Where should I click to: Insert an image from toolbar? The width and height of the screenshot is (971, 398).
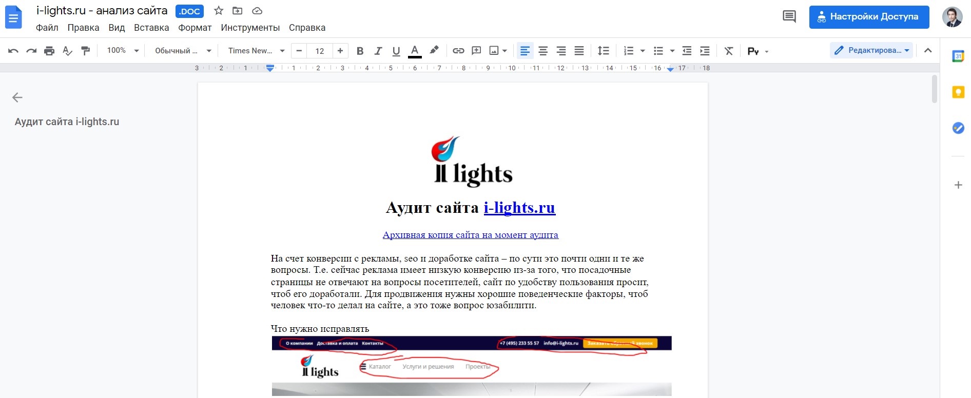(494, 51)
